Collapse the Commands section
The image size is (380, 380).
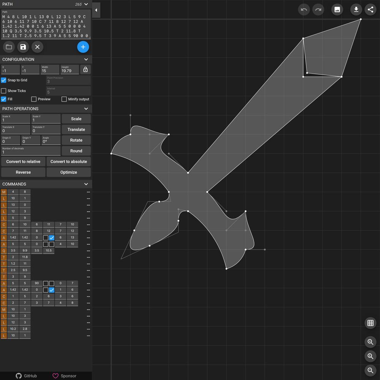[86, 184]
